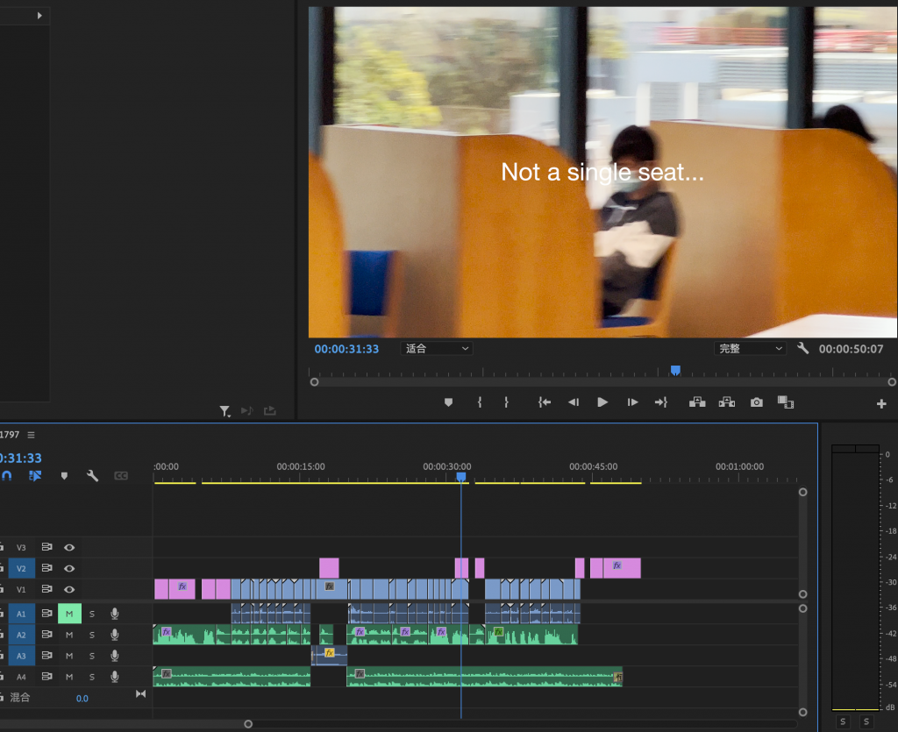Step forward one frame
Screen dimensions: 898x732
[632, 402]
